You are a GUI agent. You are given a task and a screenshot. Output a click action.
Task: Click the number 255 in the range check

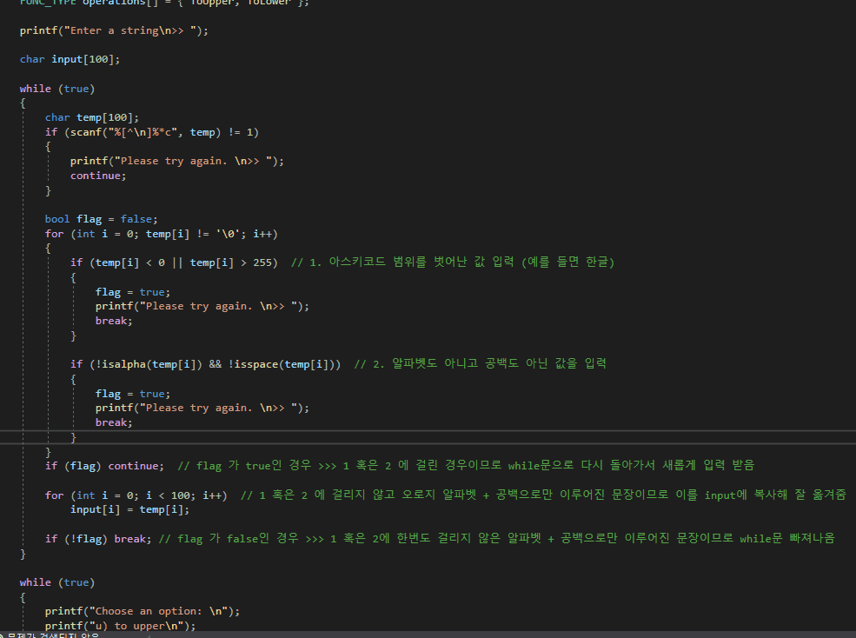[x=262, y=263]
